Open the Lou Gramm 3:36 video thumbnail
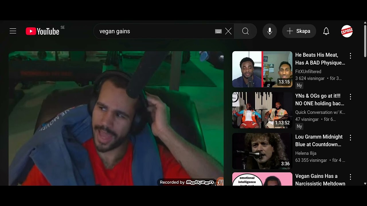Screen dimensions: 367x206 point(262,151)
